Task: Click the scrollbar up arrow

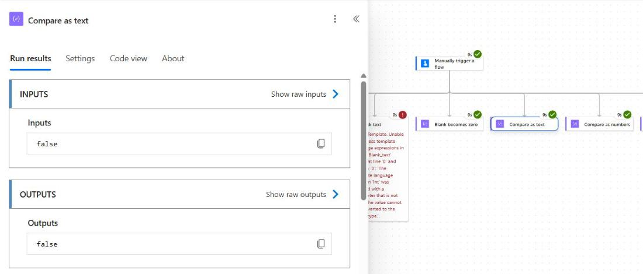Action: [364, 76]
